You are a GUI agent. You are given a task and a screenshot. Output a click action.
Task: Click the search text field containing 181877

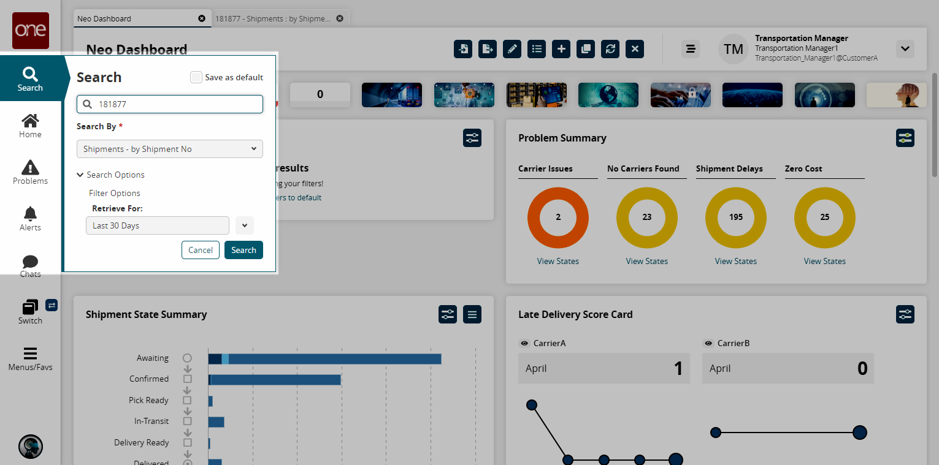click(170, 104)
